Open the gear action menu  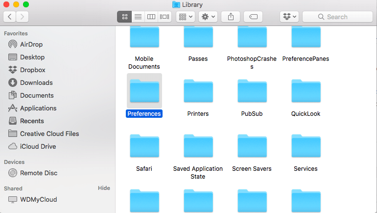208,17
